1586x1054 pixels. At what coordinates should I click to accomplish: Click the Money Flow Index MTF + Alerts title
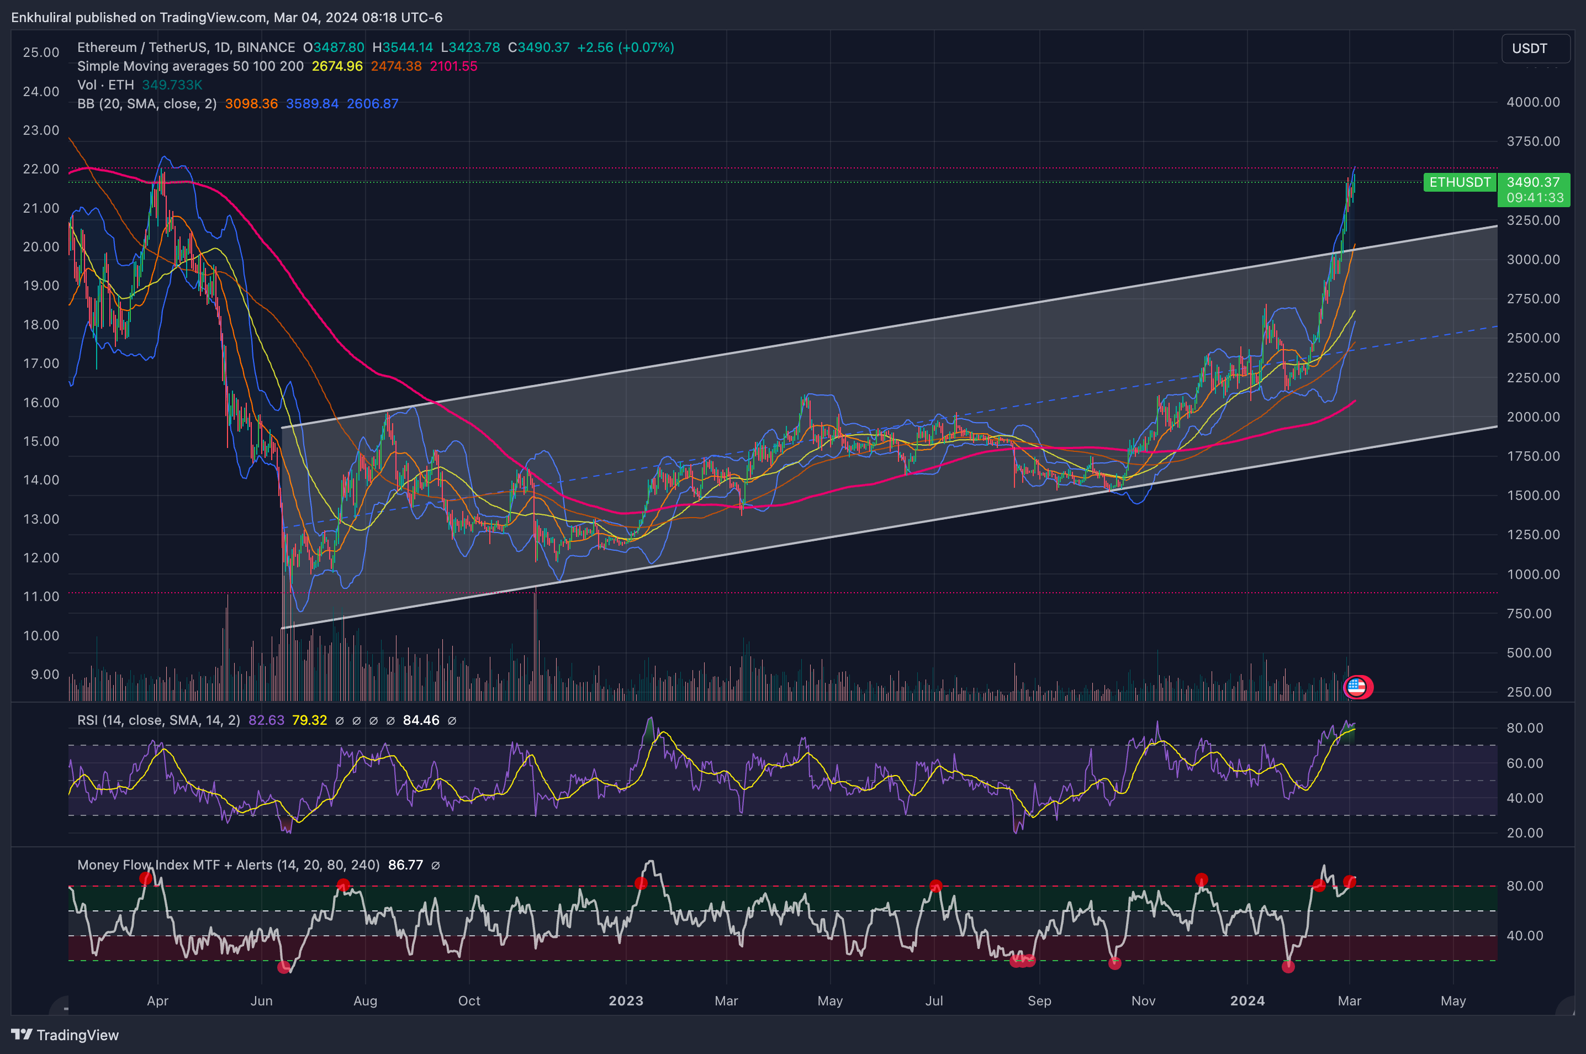point(228,865)
